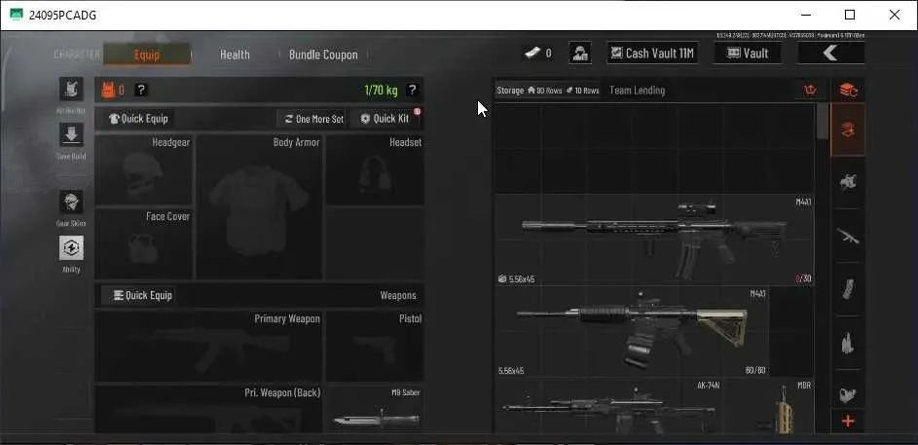Switch to the Equip tab
918x445 pixels.
click(x=147, y=55)
